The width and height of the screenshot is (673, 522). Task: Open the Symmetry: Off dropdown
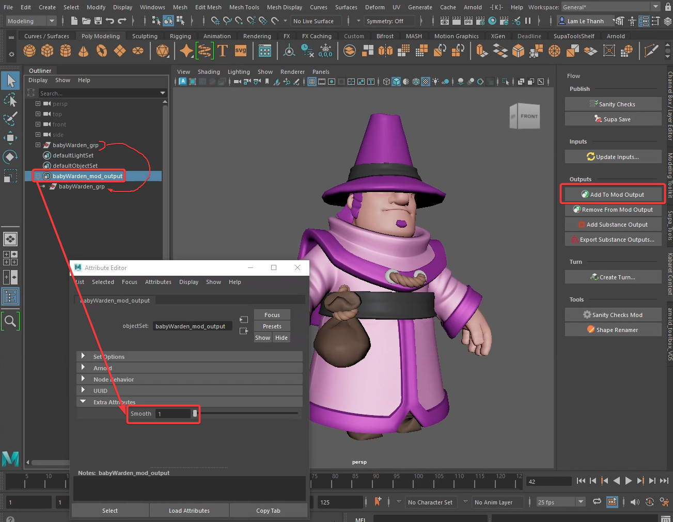[389, 21]
